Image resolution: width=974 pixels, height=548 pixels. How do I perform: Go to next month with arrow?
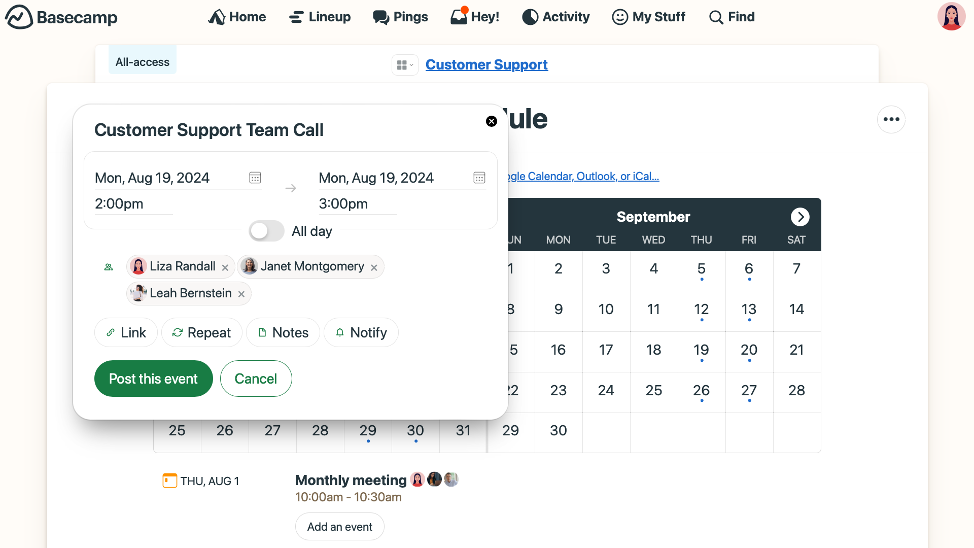coord(799,217)
